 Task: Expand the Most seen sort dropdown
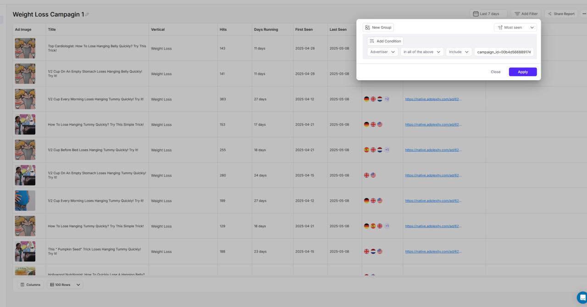click(515, 27)
